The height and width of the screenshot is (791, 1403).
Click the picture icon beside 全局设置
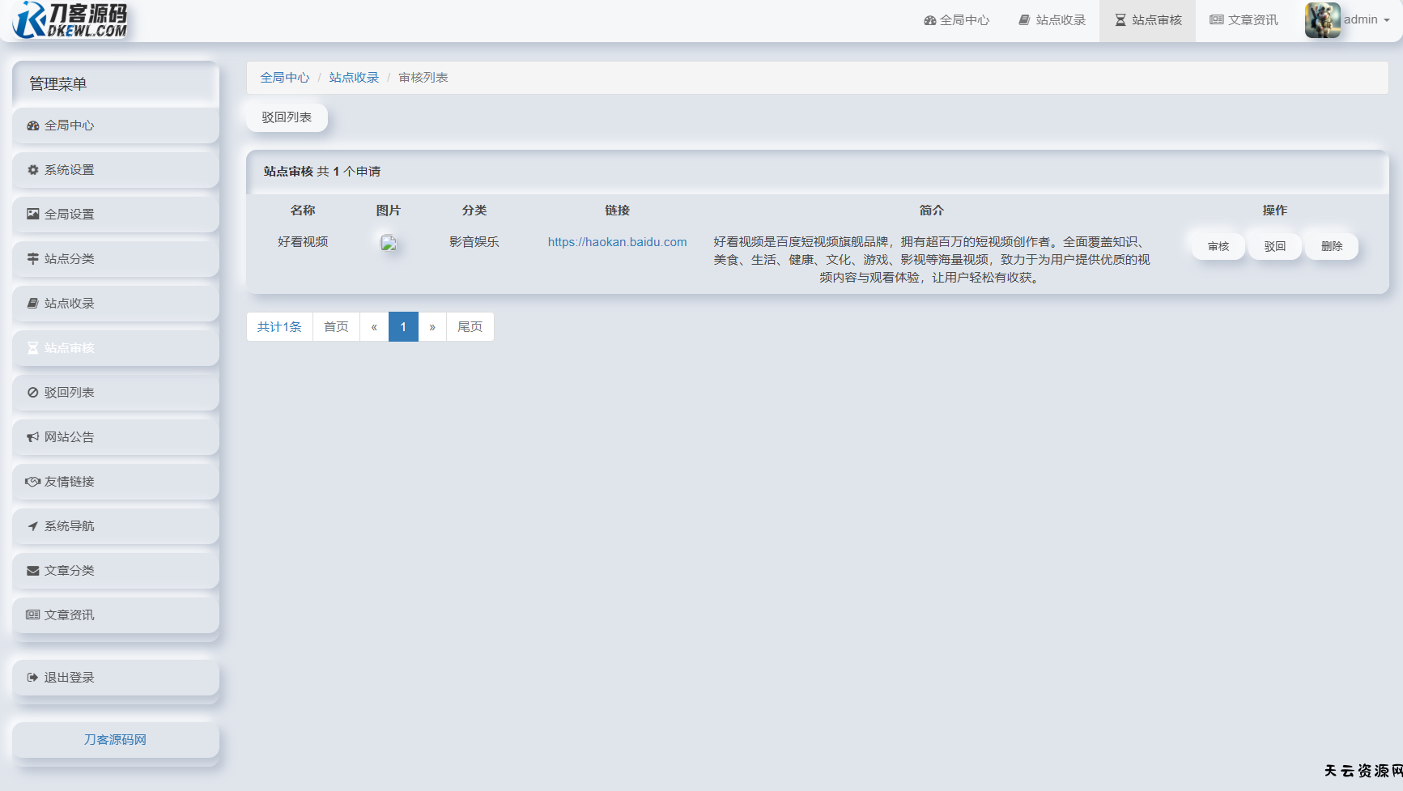click(32, 215)
